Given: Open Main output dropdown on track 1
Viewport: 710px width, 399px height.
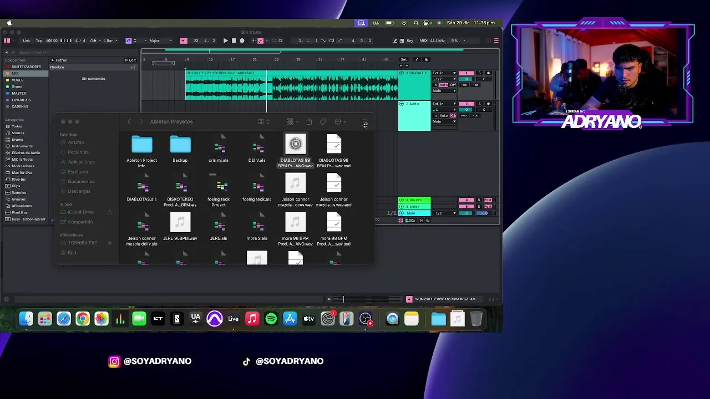Looking at the screenshot, I should (444, 91).
